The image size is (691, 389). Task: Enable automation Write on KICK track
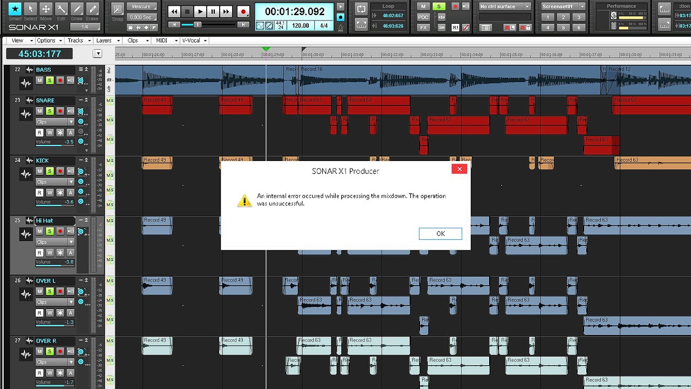(50, 192)
